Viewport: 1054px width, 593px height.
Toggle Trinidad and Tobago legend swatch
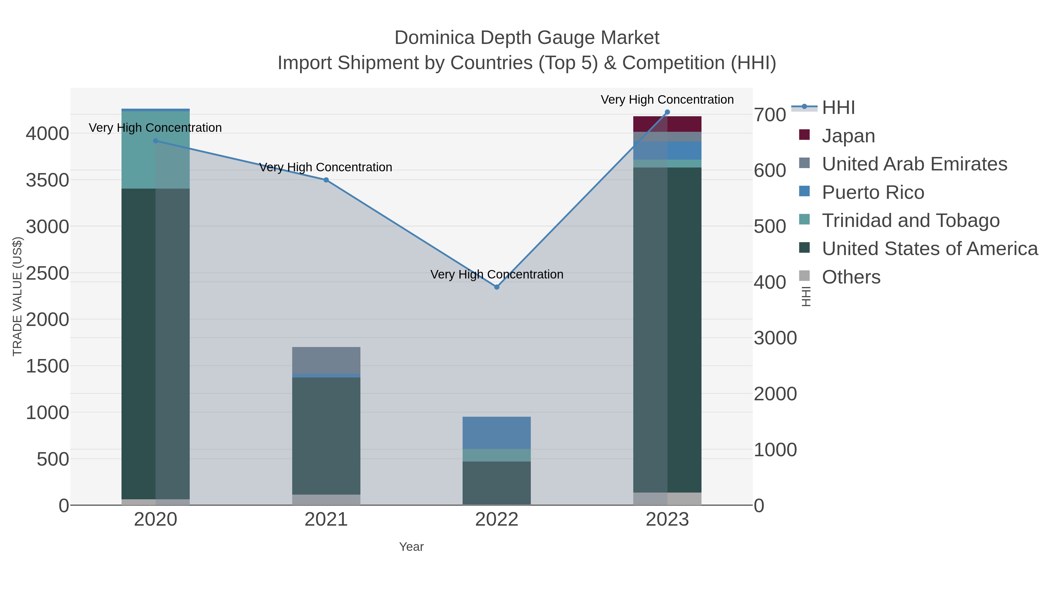(804, 219)
